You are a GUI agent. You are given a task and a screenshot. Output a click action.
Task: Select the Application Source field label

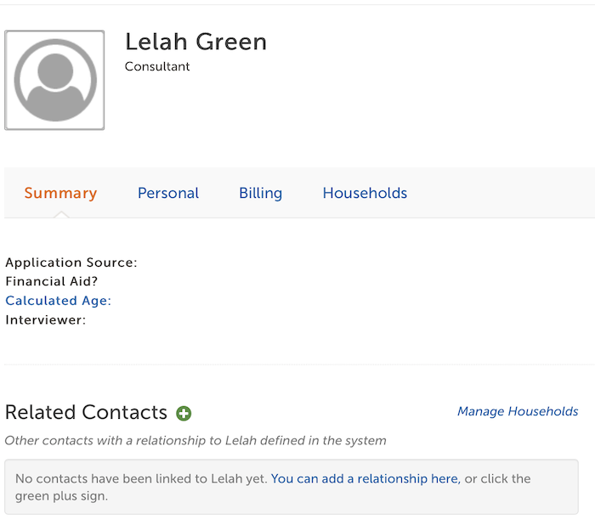[x=71, y=263]
